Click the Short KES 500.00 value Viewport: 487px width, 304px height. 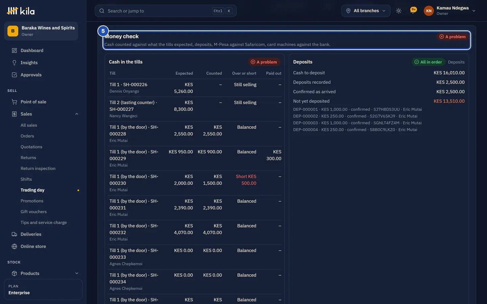[246, 180]
